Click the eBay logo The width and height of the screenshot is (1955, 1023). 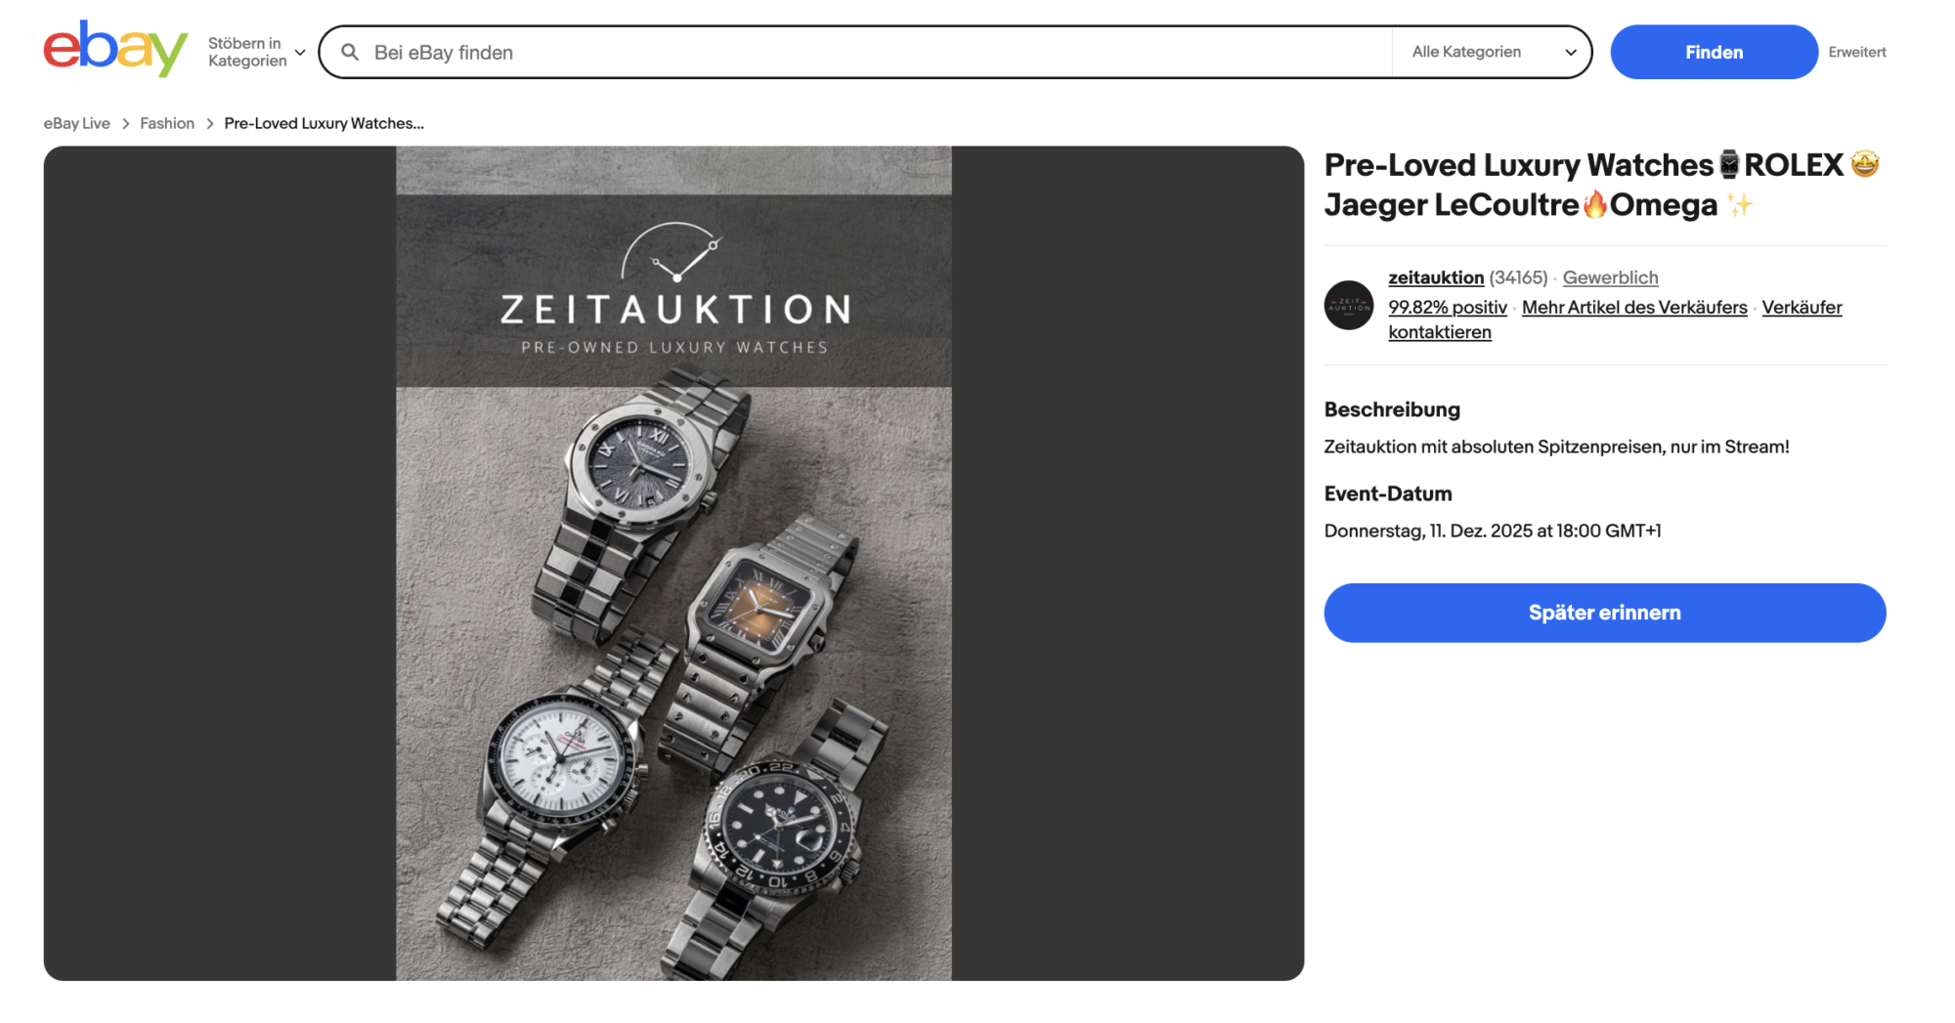pos(115,49)
